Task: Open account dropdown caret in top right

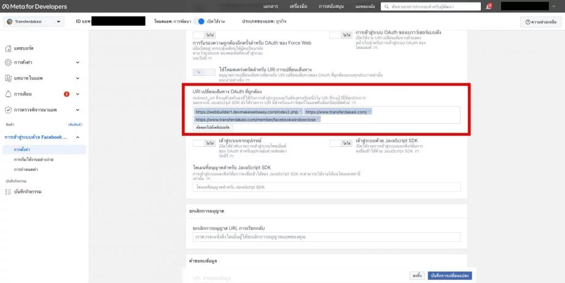Action: pos(554,7)
